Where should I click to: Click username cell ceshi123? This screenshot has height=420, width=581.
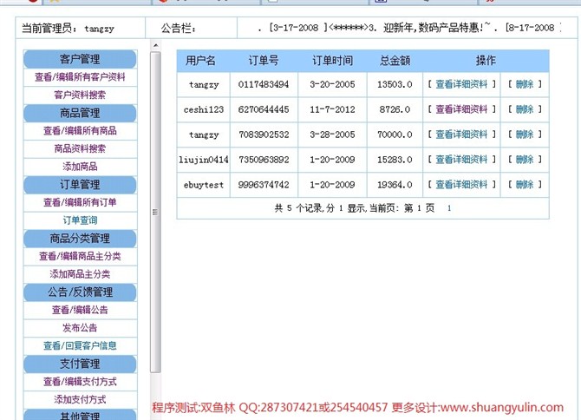pyautogui.click(x=204, y=109)
